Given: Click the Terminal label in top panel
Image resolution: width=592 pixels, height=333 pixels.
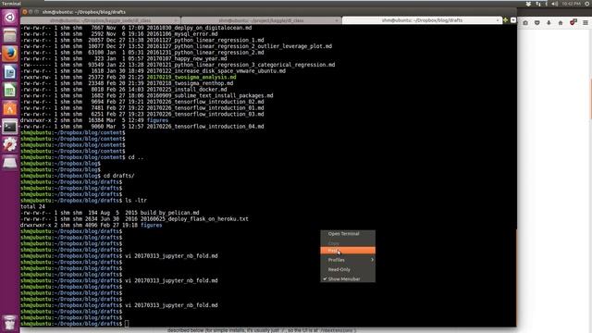Looking at the screenshot, I should tap(11, 4).
